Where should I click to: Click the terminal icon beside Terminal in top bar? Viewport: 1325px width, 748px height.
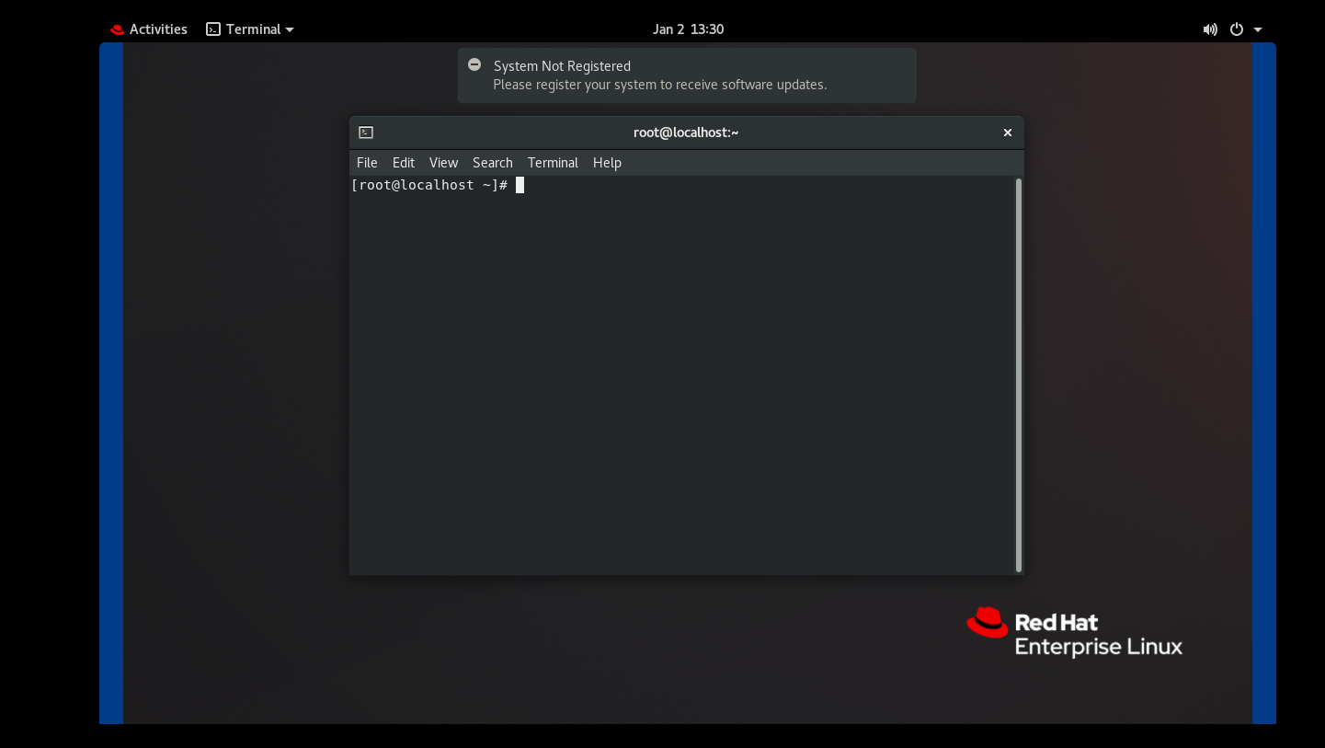pos(212,29)
